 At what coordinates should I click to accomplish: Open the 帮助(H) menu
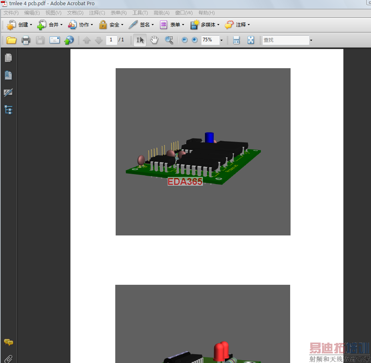207,13
